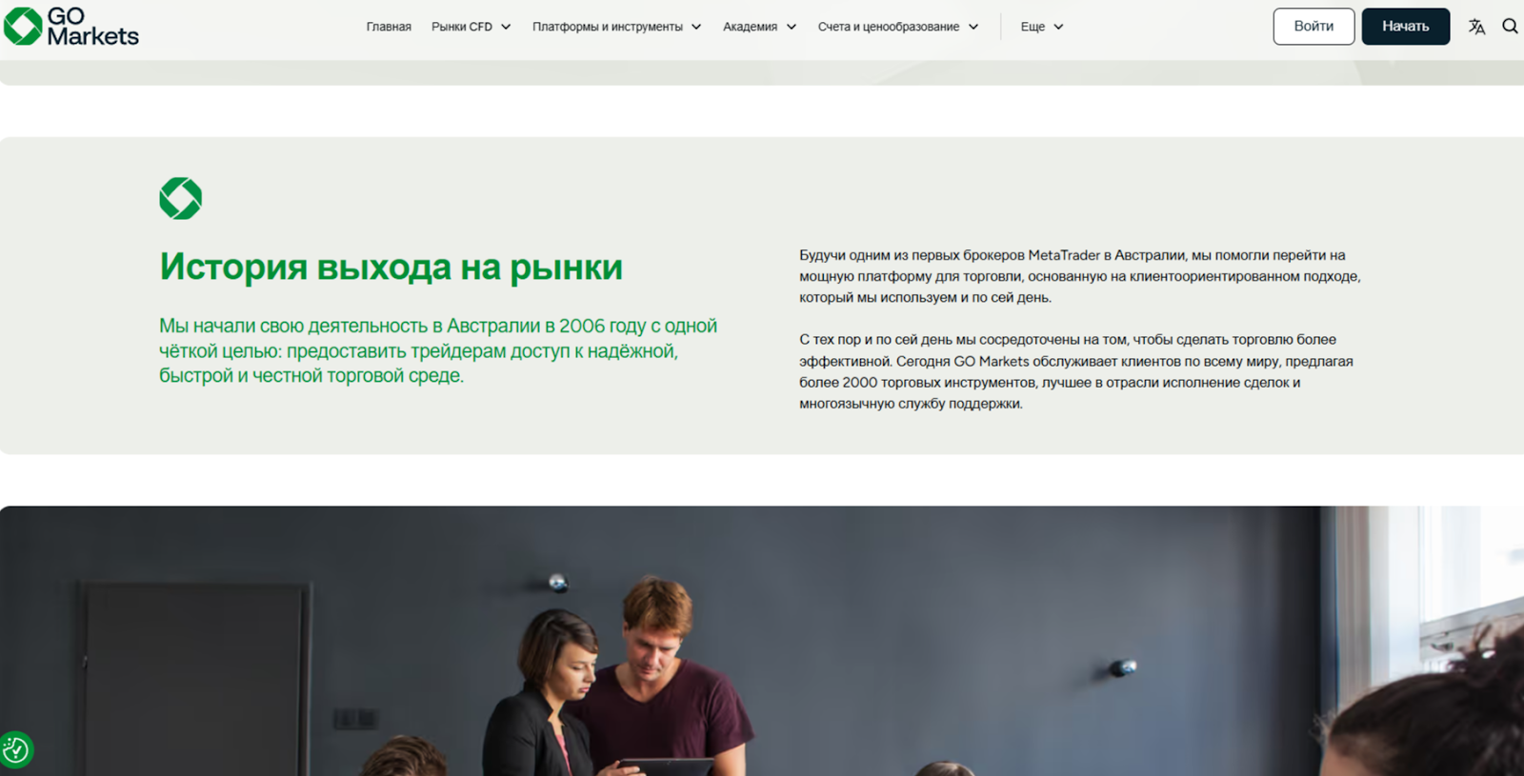Expand the Еще menu
Screen dimensions: 1524x776
click(x=1041, y=27)
